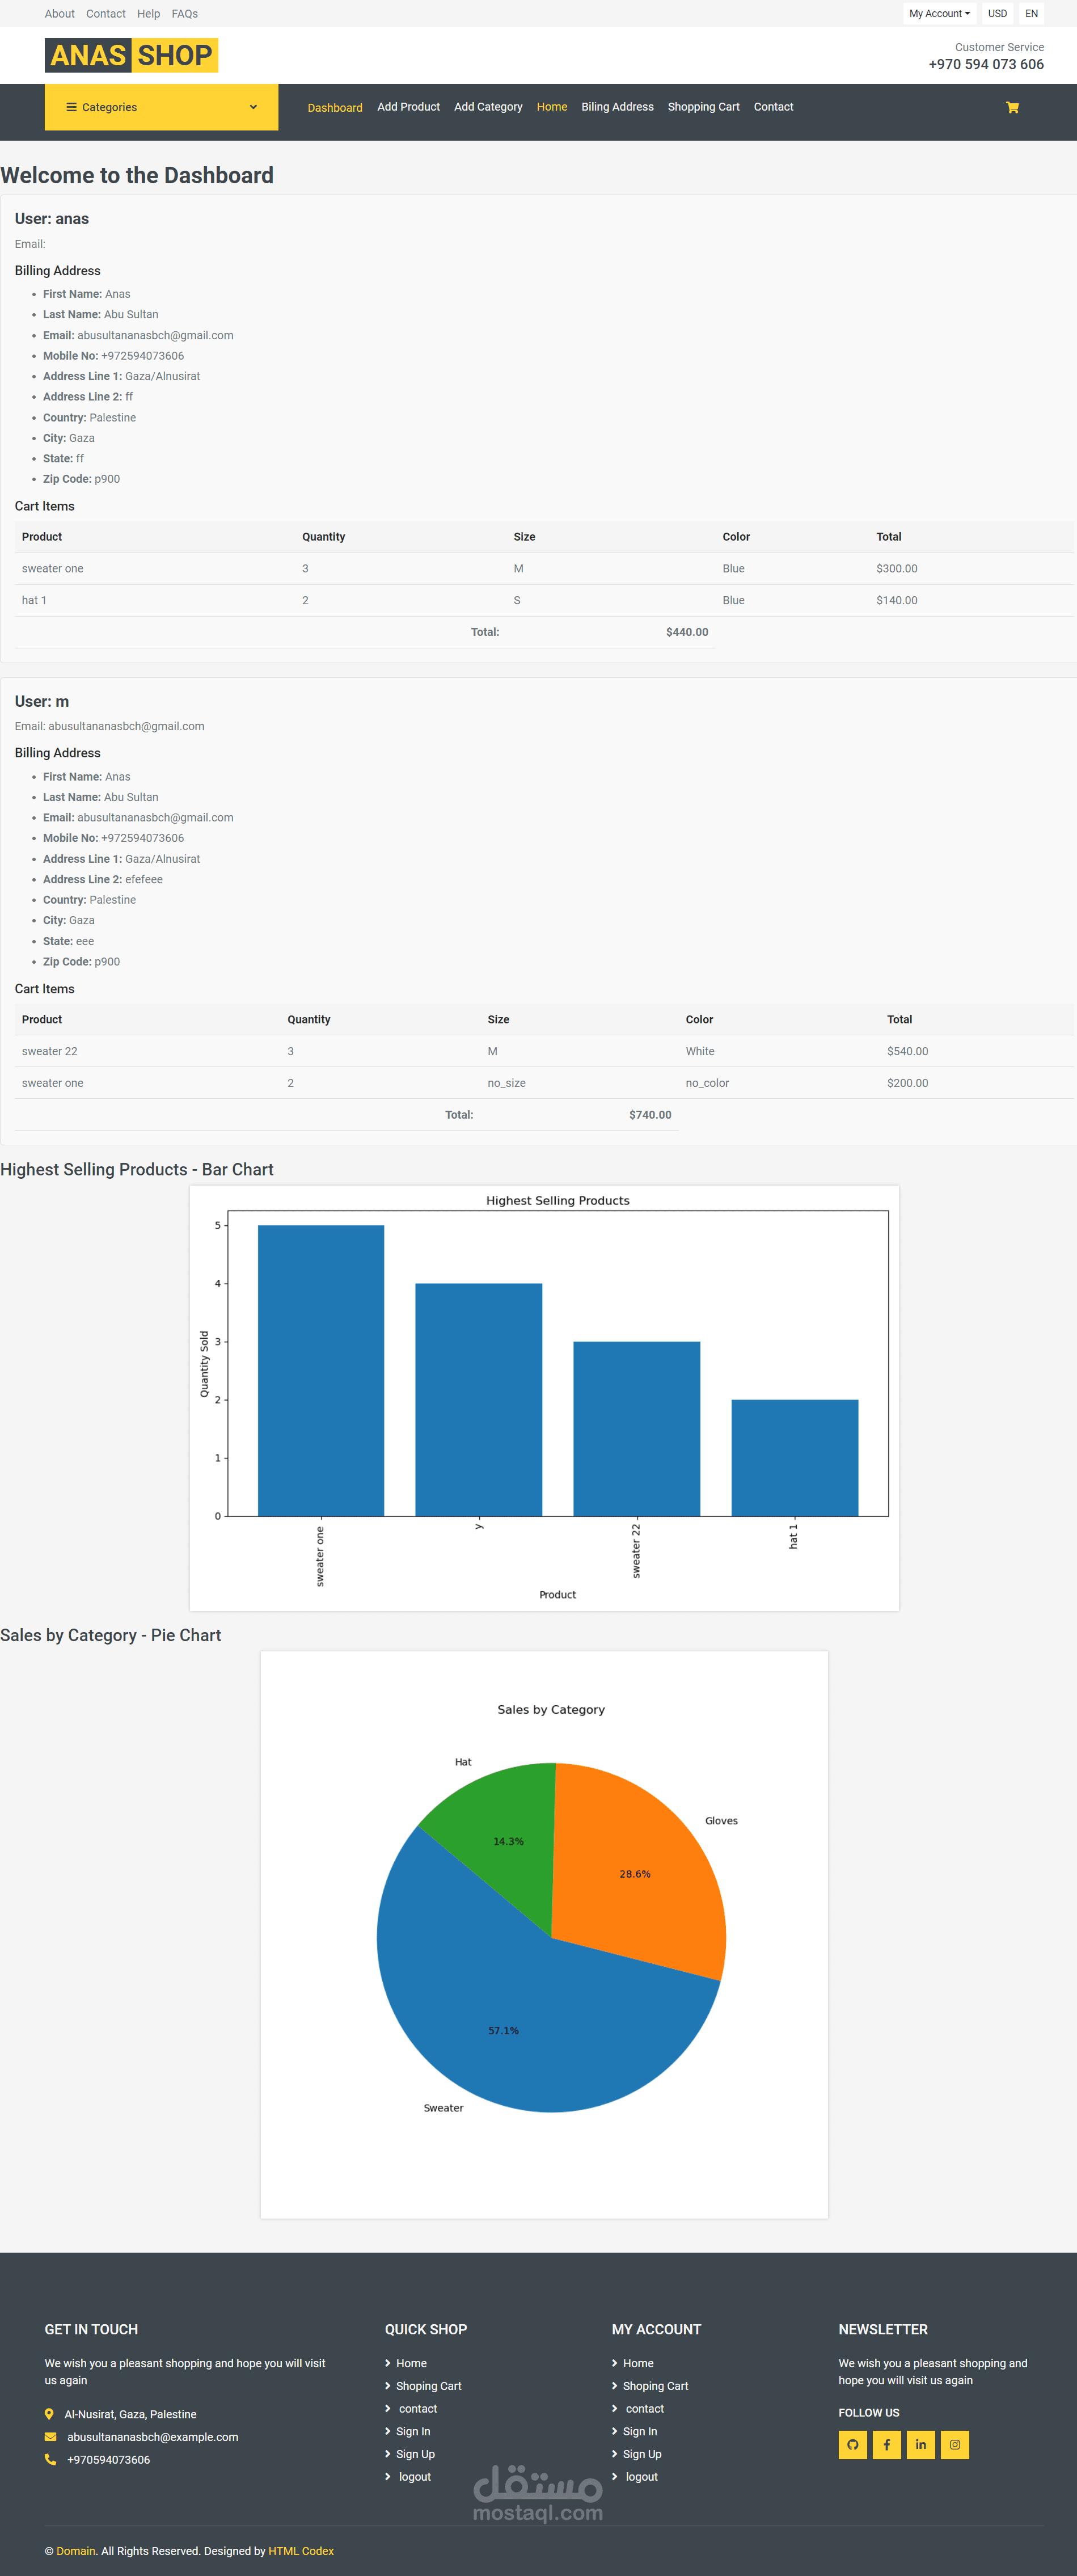Go to the Dashboard nav item

[x=335, y=107]
